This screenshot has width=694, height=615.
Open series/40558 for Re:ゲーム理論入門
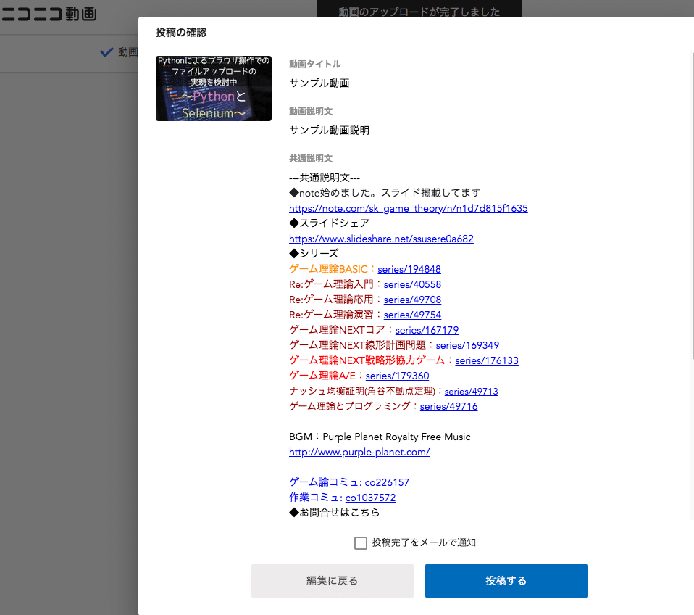point(411,284)
